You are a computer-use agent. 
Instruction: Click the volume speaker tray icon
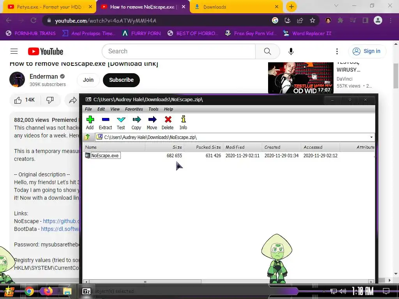coord(343,291)
